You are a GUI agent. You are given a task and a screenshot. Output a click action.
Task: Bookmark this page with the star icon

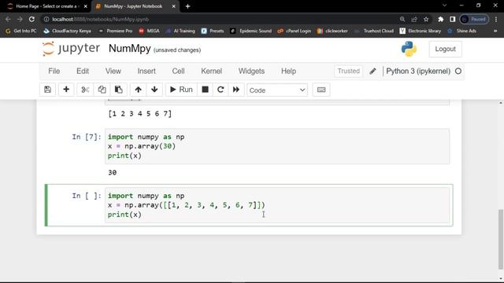[426, 19]
